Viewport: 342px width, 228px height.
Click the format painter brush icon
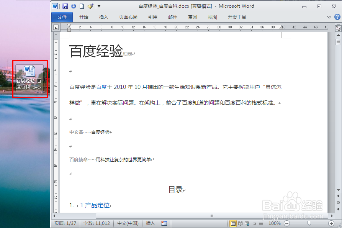90,6
